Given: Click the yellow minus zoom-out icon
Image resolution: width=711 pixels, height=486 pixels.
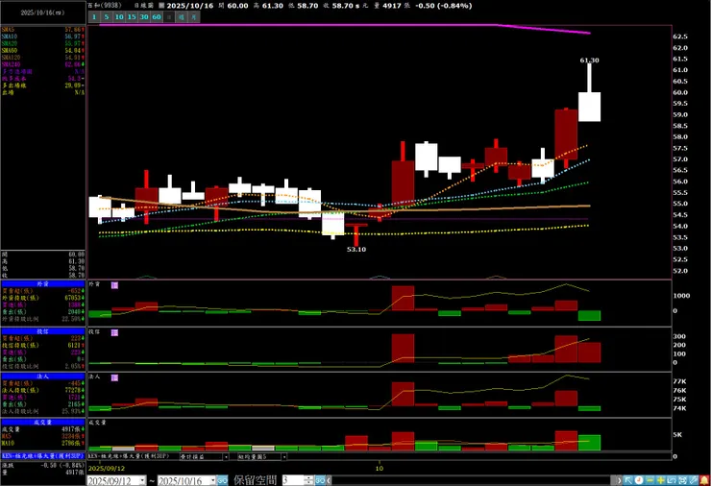Looking at the screenshot, I should tap(650, 480).
